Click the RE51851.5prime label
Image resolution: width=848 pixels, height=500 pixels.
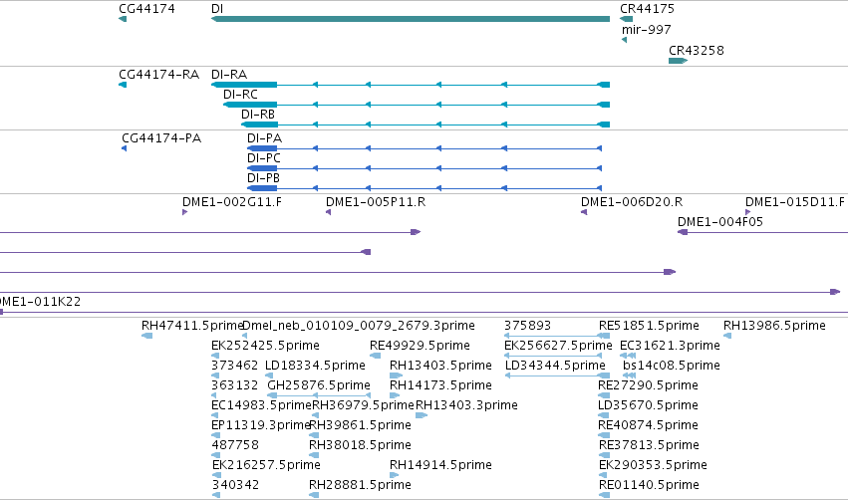[649, 326]
